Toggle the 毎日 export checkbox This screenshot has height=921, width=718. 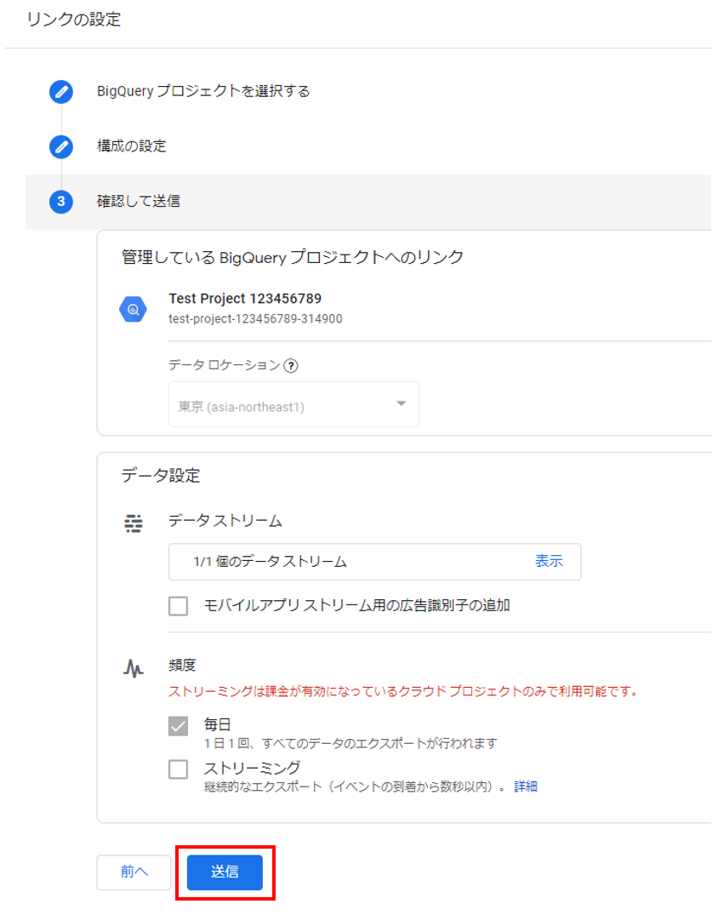click(x=178, y=725)
